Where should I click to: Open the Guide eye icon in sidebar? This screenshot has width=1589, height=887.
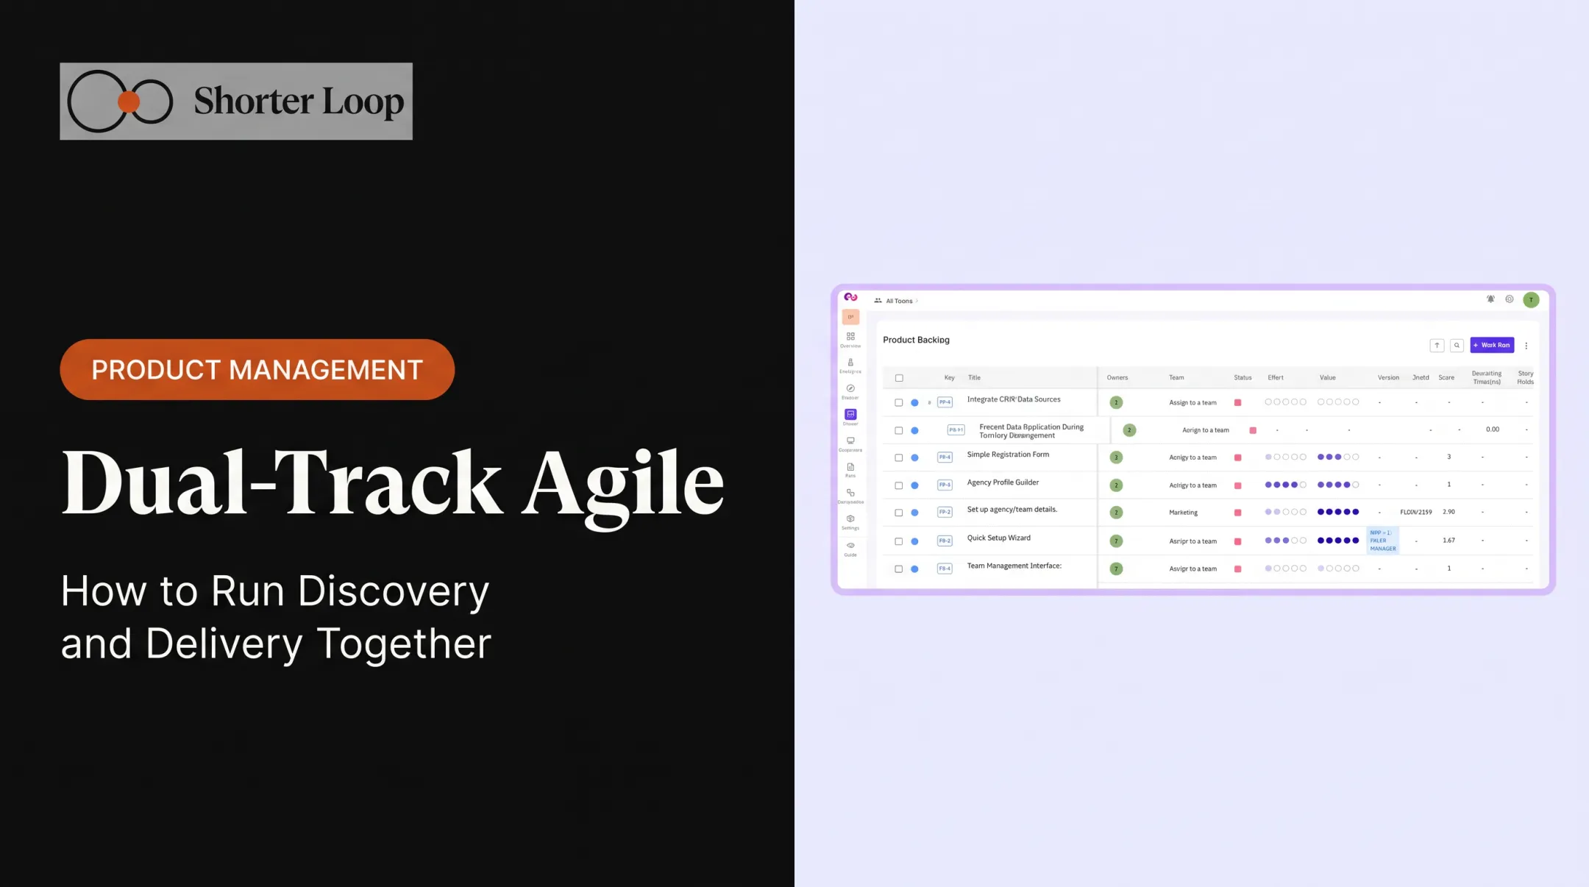(850, 546)
